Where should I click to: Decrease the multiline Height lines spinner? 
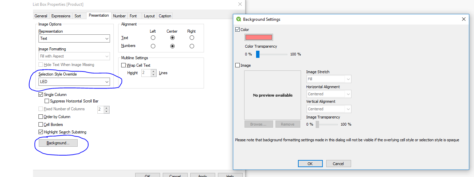click(x=154, y=75)
